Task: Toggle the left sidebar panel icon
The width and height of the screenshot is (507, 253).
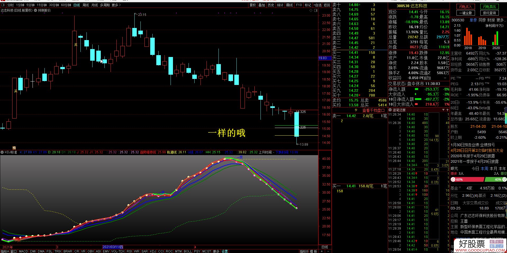Action: [3, 5]
